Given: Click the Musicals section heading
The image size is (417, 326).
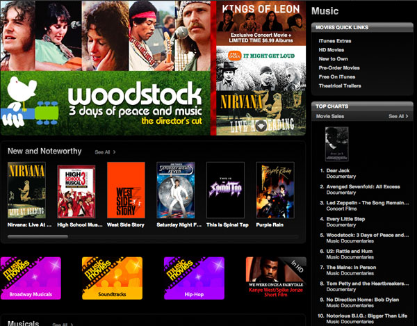Looking at the screenshot, I should (24, 323).
